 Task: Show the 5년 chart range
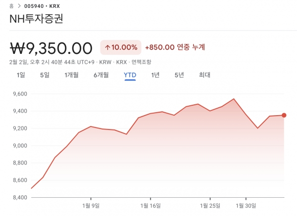tap(179, 75)
